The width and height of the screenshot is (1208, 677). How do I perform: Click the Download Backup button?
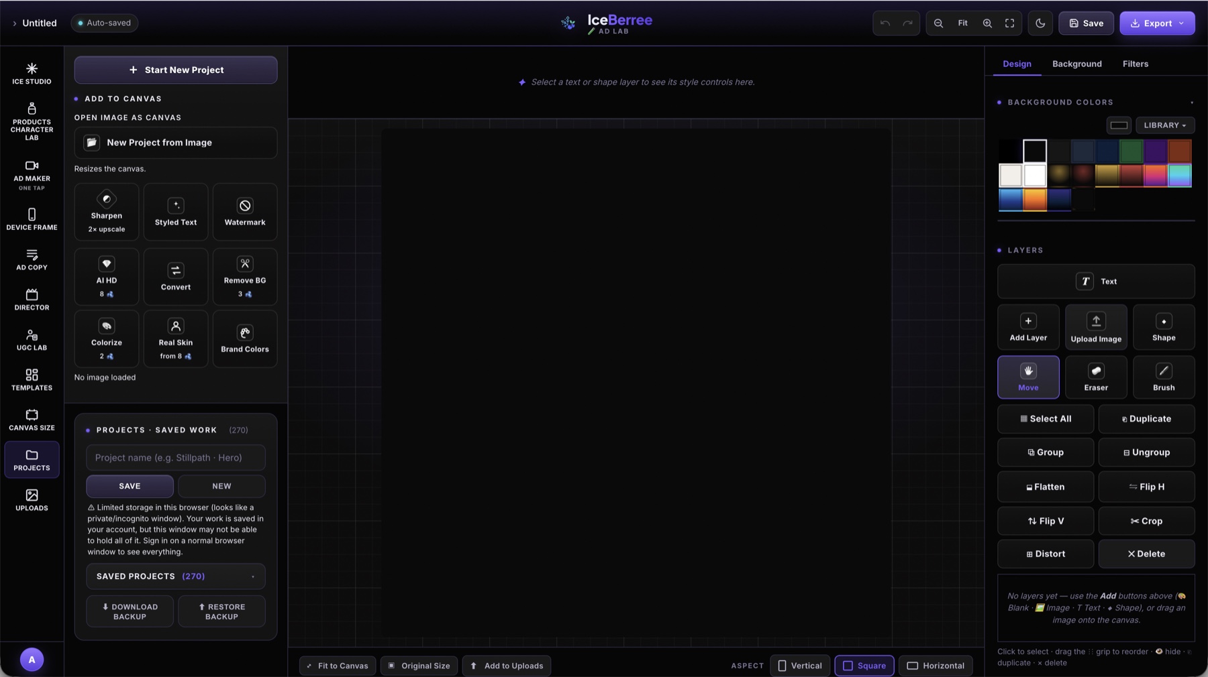130,611
